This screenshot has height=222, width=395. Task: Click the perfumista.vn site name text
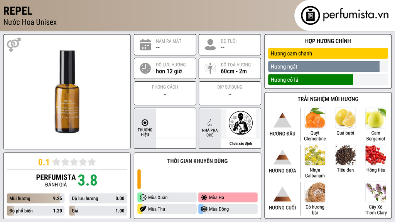point(356,15)
